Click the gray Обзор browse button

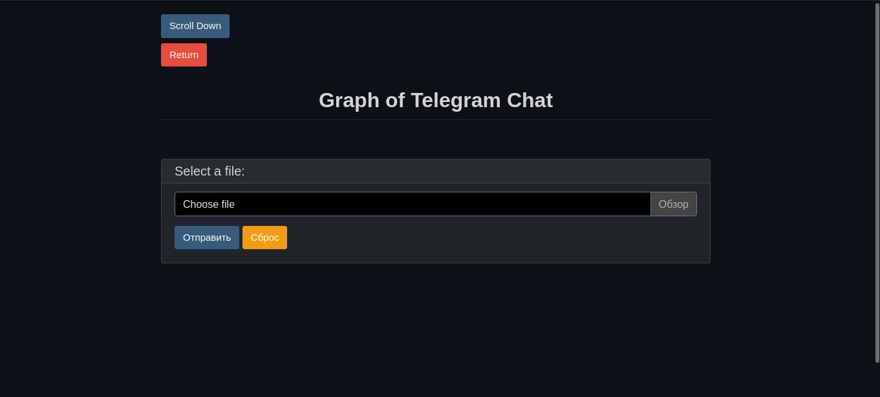(673, 204)
